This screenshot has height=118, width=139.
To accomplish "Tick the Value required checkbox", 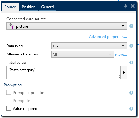I will [x=9, y=108].
